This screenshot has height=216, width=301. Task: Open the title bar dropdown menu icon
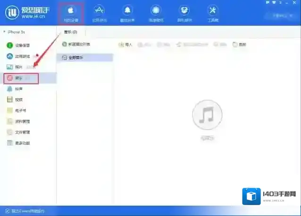pos(280,2)
